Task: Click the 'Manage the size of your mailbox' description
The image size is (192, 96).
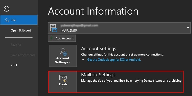Action: [132, 81]
